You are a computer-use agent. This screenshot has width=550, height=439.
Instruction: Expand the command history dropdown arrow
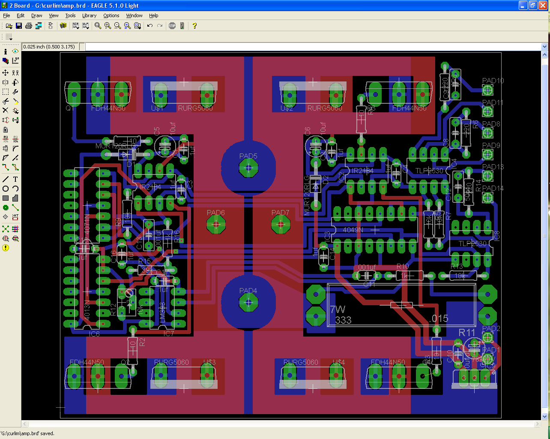click(545, 47)
